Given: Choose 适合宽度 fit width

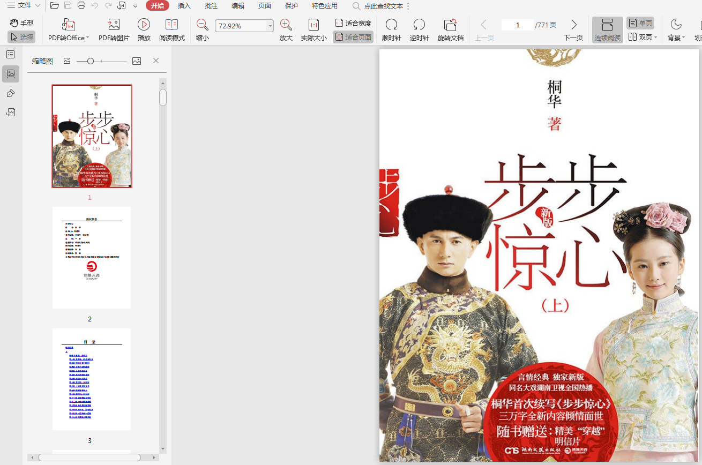Looking at the screenshot, I should [353, 23].
